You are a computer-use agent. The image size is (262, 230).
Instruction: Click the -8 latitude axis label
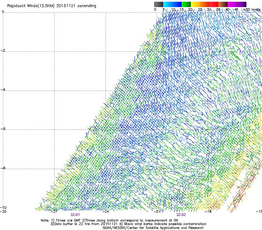point(3,168)
